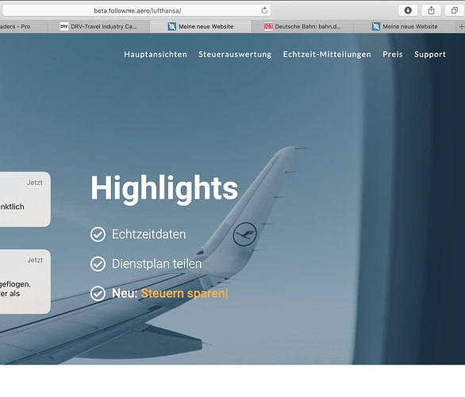The height and width of the screenshot is (397, 465).
Task: Click the checkmark icon beside Dienstplan teilen
Action: (x=98, y=264)
